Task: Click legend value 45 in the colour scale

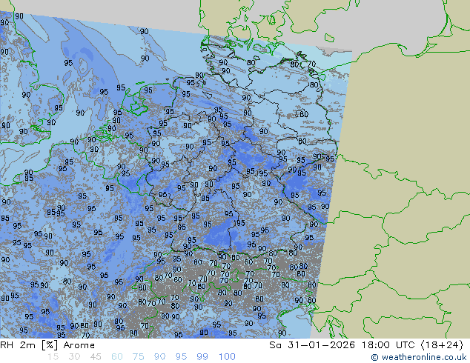Action: (96, 357)
